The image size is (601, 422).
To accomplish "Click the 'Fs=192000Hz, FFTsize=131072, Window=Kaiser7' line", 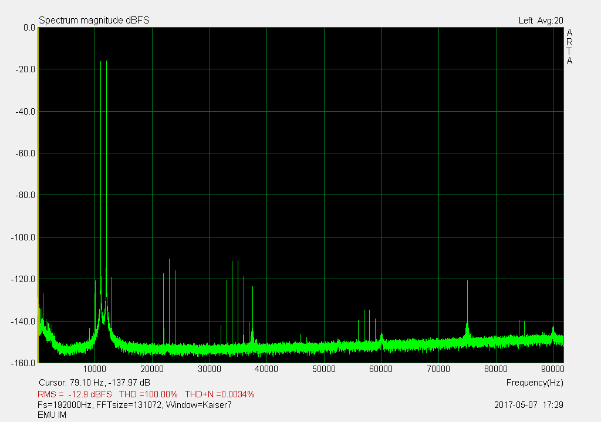I will click(134, 405).
